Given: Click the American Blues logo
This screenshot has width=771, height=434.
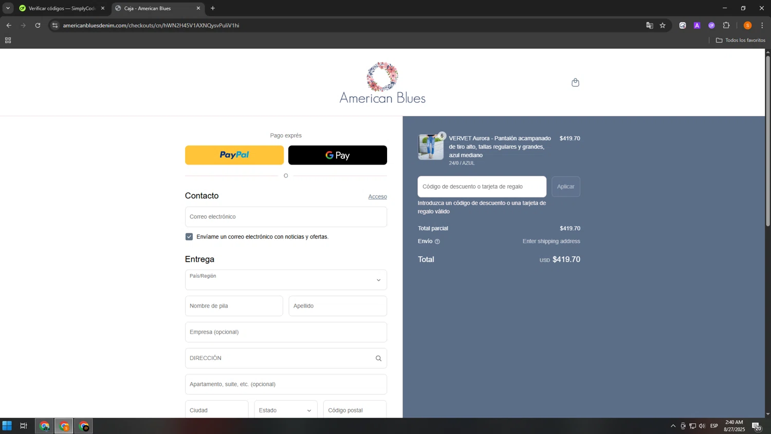Looking at the screenshot, I should [x=382, y=83].
